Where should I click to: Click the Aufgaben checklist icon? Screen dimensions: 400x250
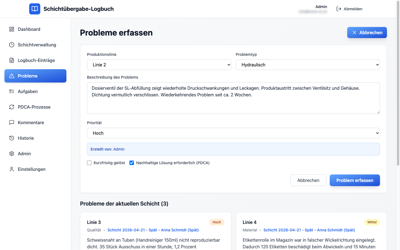(12, 91)
